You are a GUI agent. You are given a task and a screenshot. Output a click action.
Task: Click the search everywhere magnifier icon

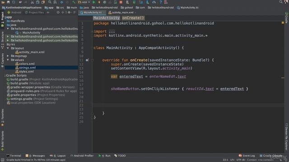tap(281, 2)
